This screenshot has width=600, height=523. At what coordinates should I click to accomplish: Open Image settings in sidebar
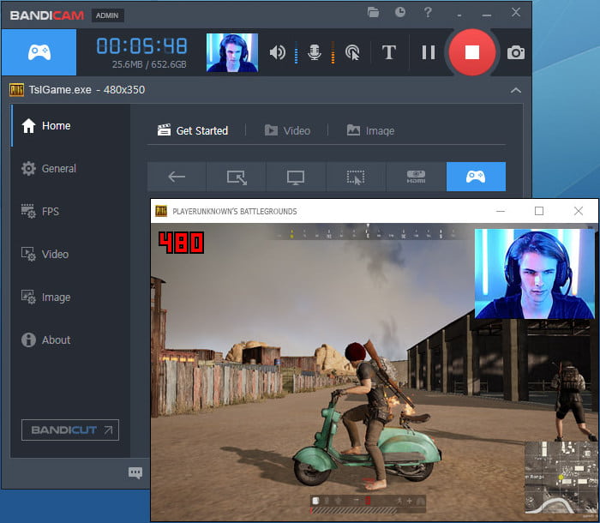click(x=71, y=298)
